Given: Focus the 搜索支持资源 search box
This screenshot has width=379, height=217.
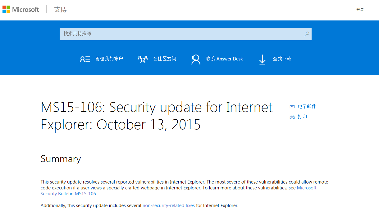Looking at the screenshot, I should pyautogui.click(x=180, y=34).
